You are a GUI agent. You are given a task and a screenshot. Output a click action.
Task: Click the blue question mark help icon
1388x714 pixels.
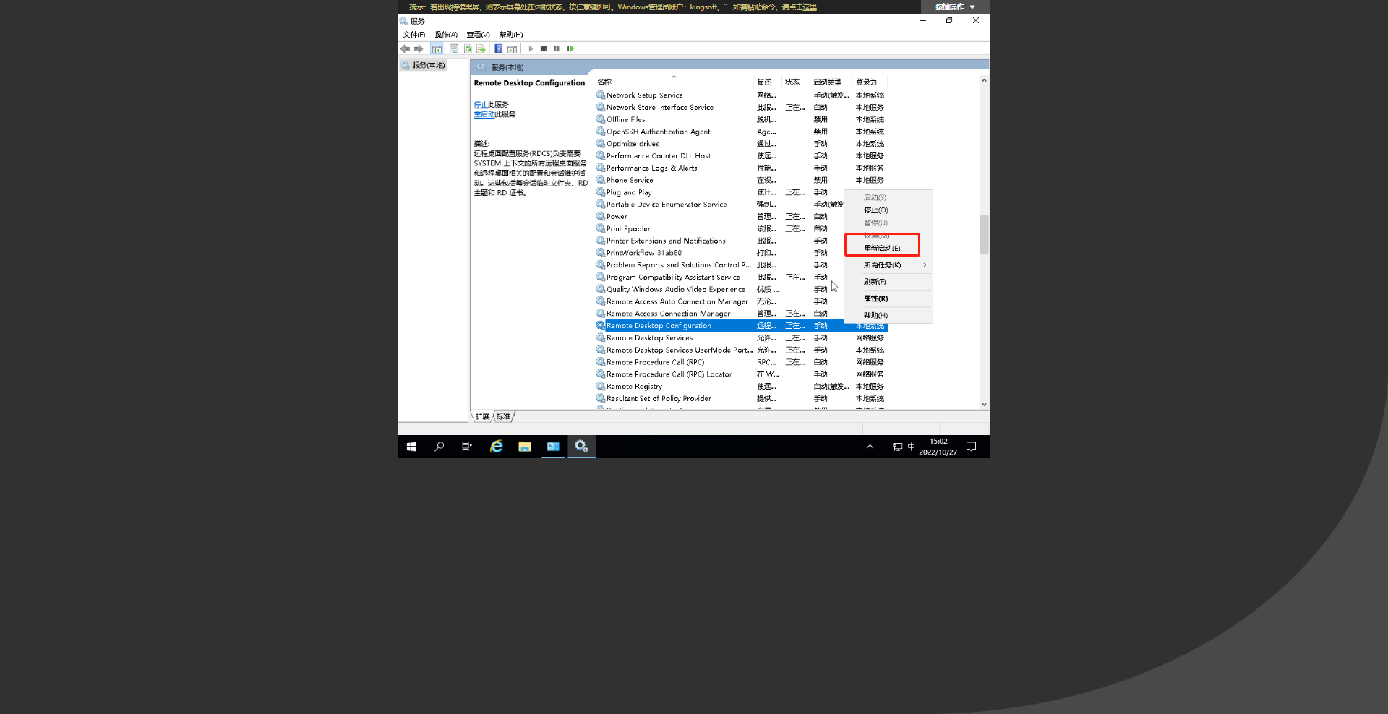(x=498, y=49)
